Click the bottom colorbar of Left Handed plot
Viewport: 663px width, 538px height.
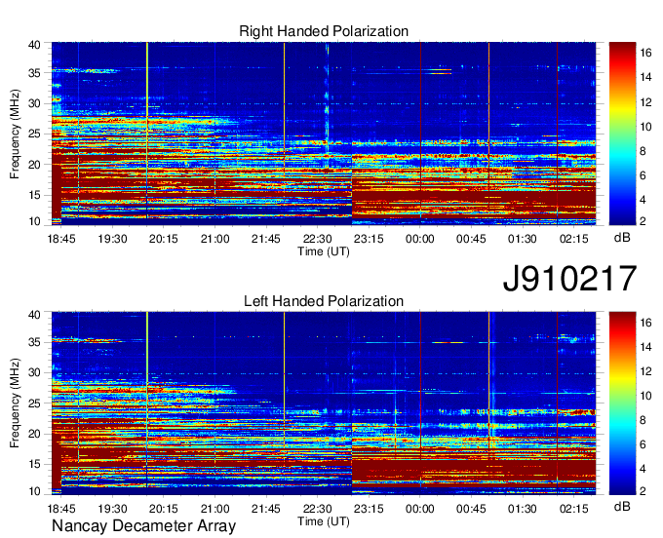(622, 403)
